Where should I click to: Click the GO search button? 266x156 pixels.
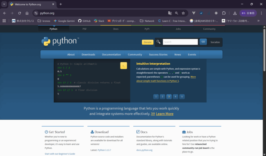[203, 42]
